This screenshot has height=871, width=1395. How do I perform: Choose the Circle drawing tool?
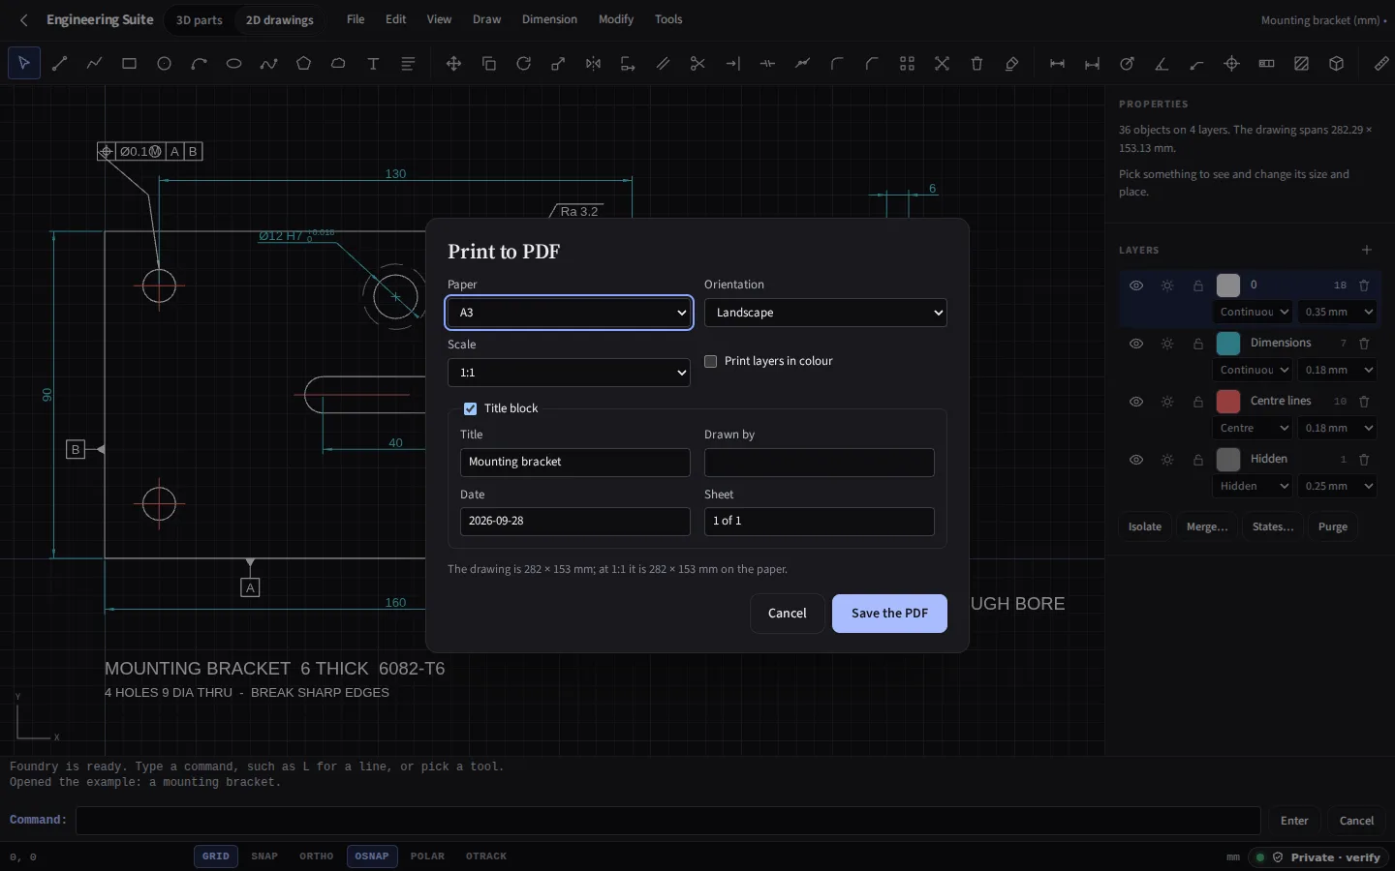(164, 64)
